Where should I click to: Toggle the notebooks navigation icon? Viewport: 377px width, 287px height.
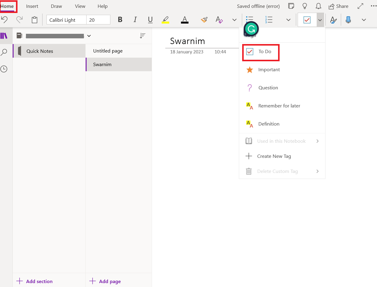(x=4, y=36)
